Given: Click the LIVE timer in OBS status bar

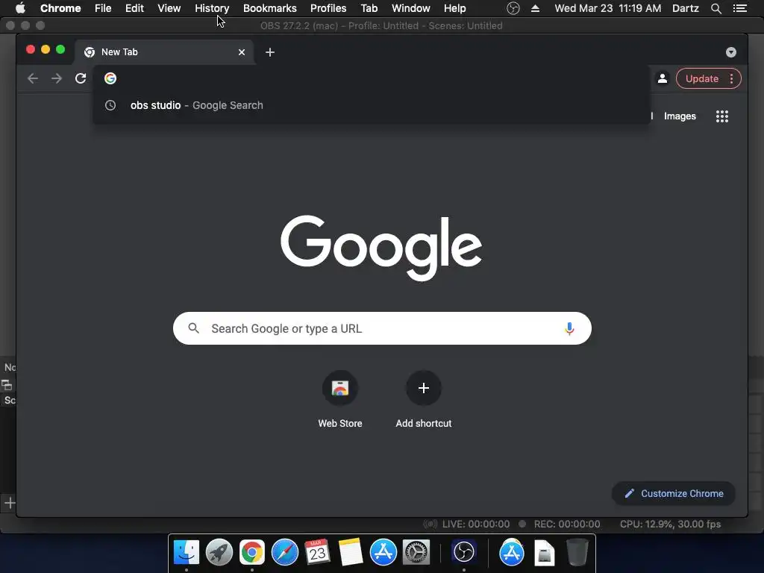Looking at the screenshot, I should [x=475, y=525].
